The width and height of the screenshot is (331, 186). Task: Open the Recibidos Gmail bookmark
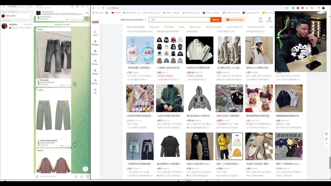[x=131, y=13]
